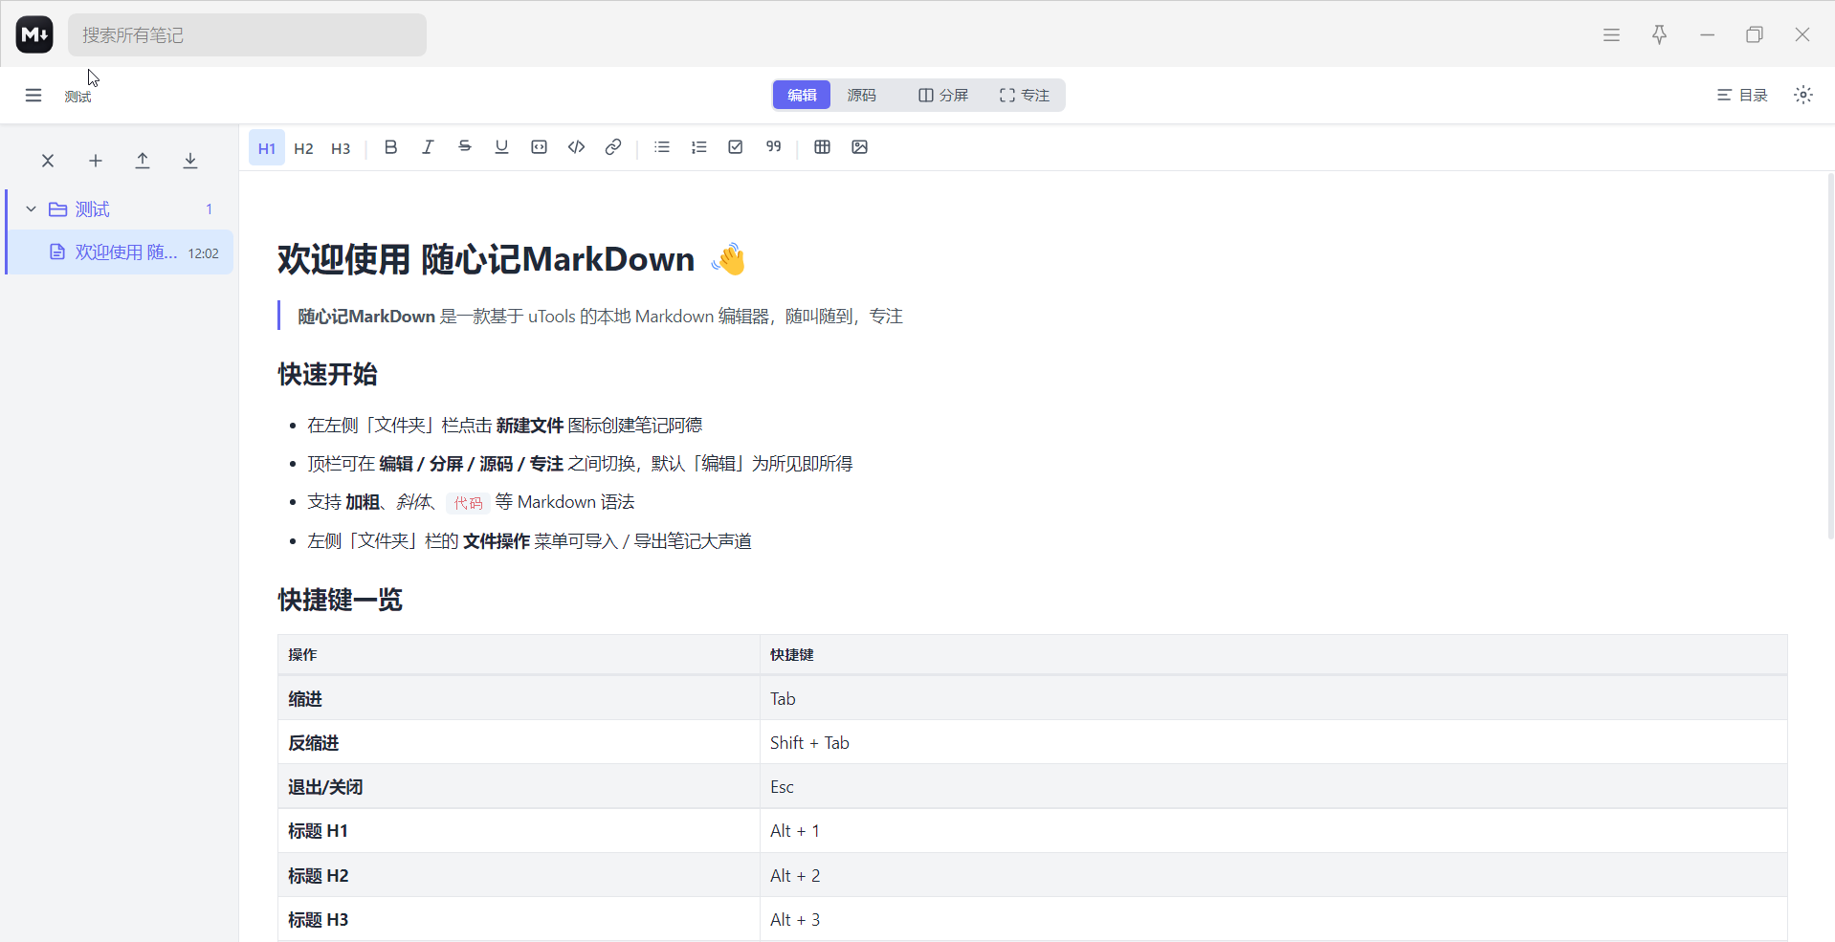Click the M+ app logo

(34, 34)
